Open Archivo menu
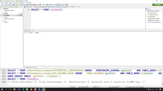The width and height of the screenshot is (163, 91). pyautogui.click(x=2, y=3)
